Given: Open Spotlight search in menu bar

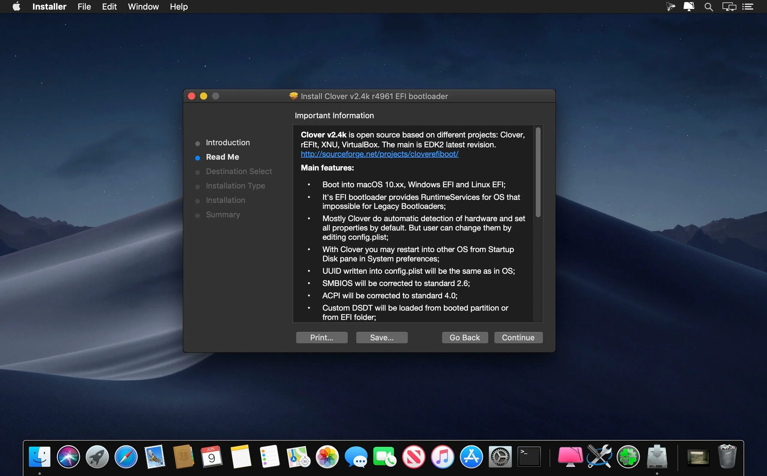Looking at the screenshot, I should (708, 7).
